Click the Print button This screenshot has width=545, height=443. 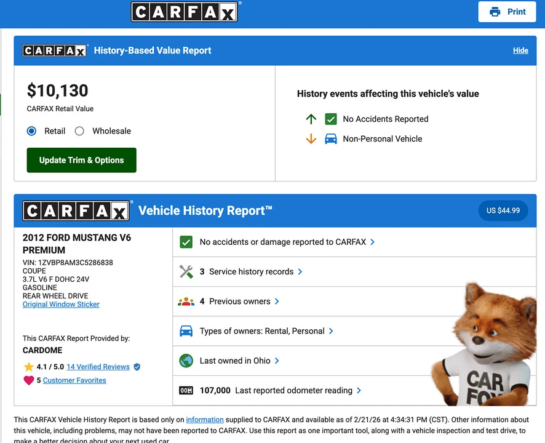click(507, 12)
